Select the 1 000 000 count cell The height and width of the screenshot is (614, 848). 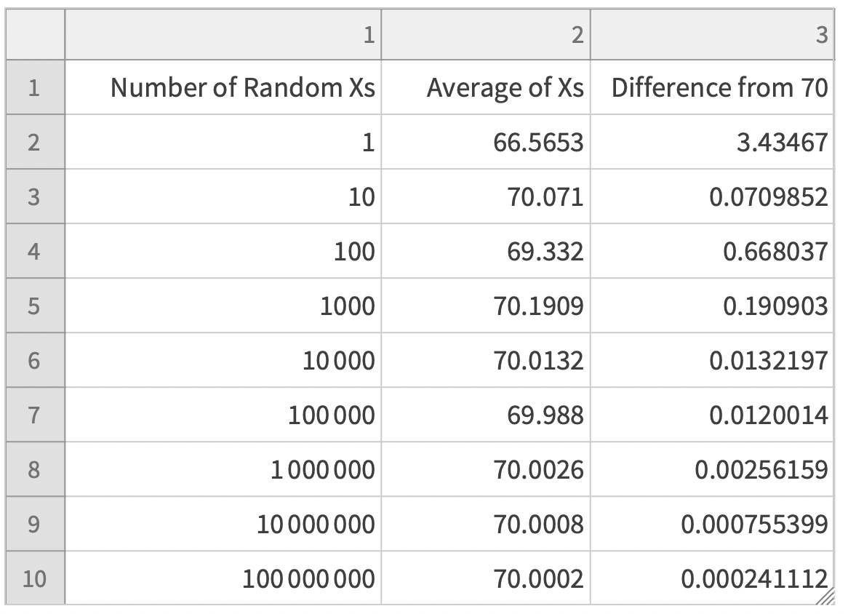click(323, 469)
